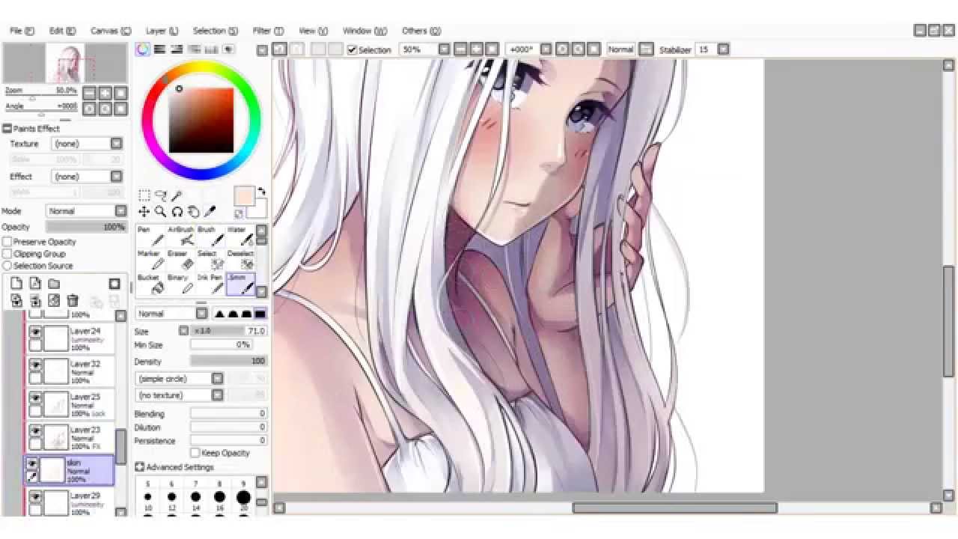Hide Layer32 with its eye icon

tap(34, 365)
